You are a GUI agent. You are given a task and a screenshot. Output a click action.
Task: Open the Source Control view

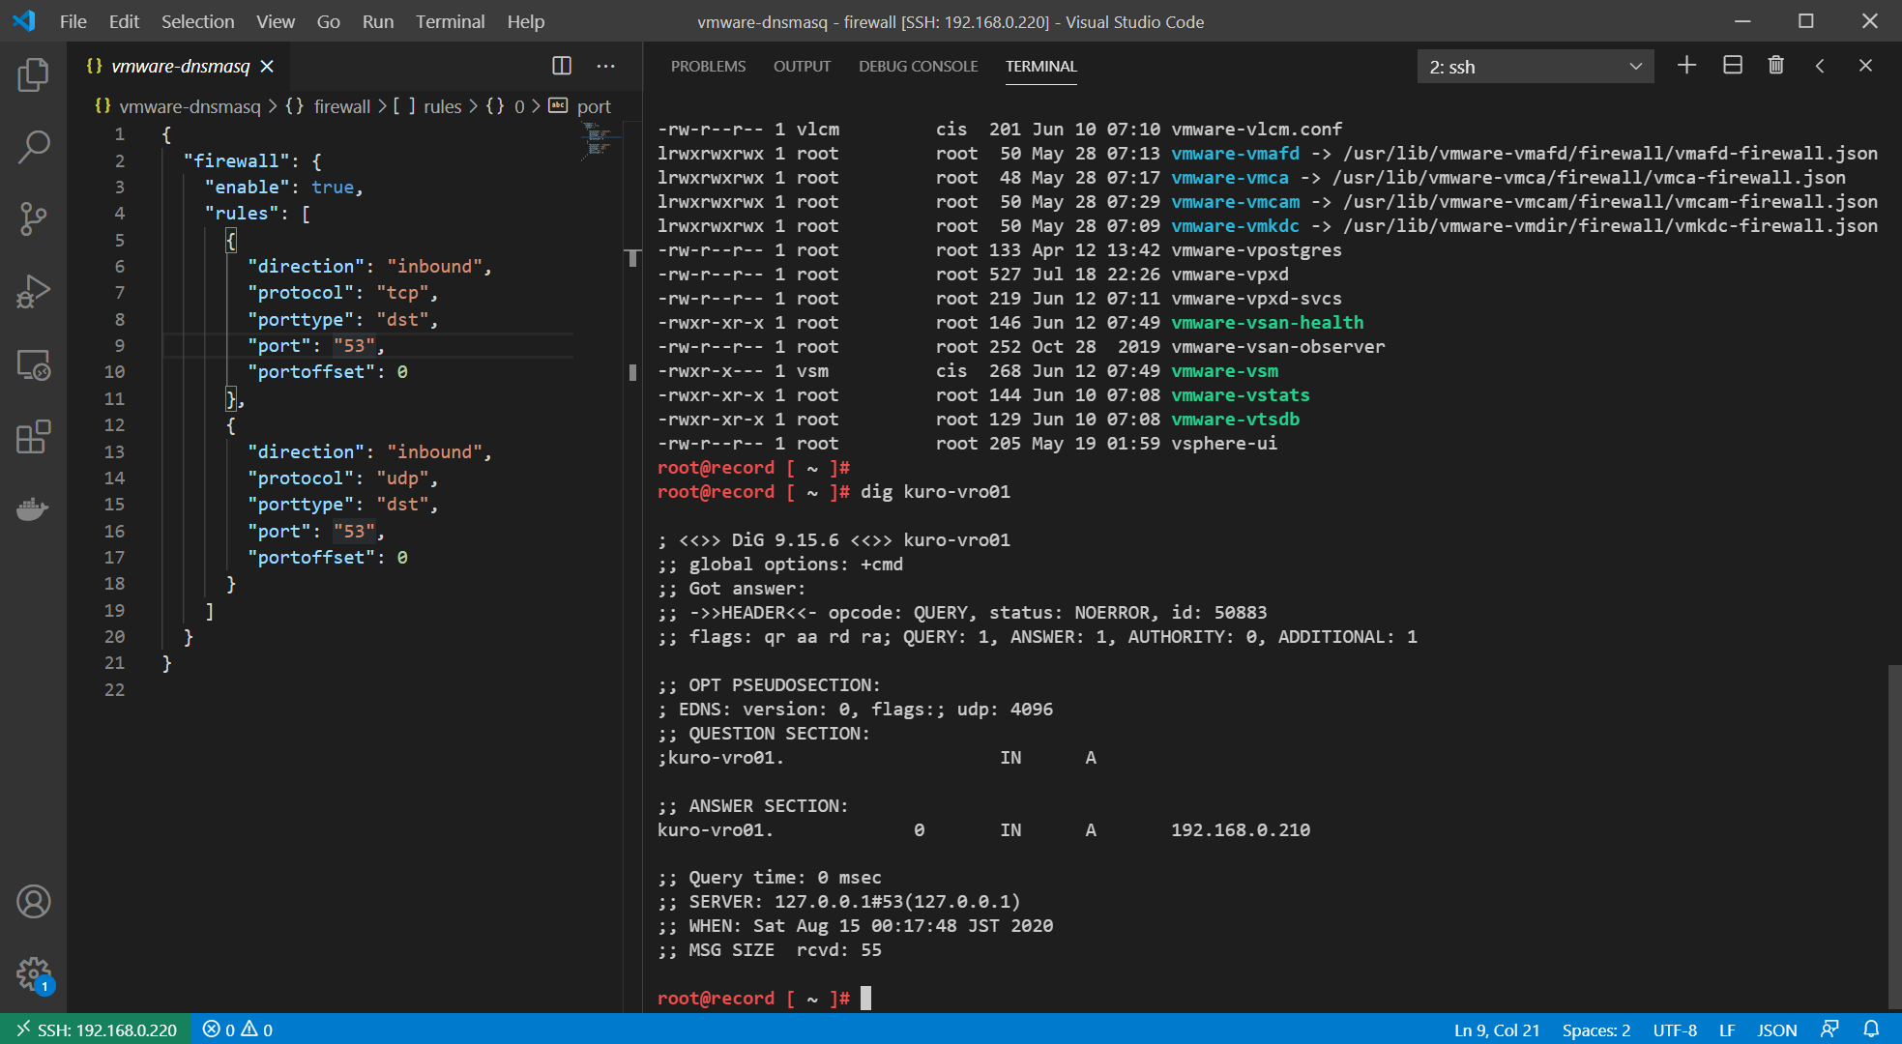34,219
